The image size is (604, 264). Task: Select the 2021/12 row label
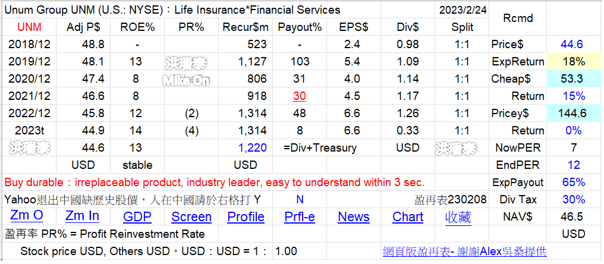tap(30, 96)
